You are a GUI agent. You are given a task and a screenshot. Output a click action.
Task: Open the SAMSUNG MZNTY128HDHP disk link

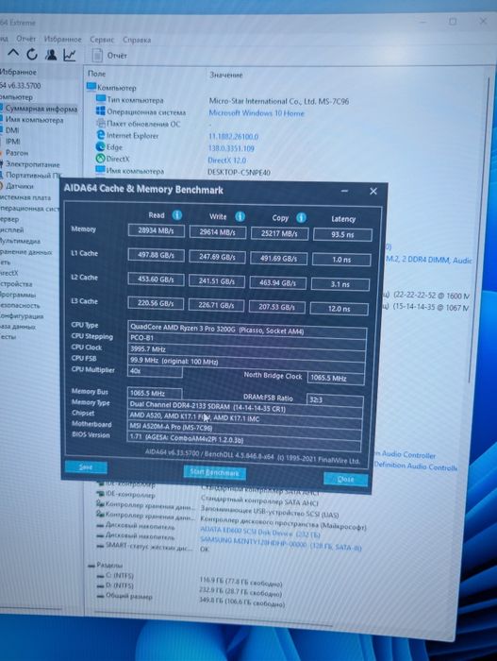pos(280,544)
